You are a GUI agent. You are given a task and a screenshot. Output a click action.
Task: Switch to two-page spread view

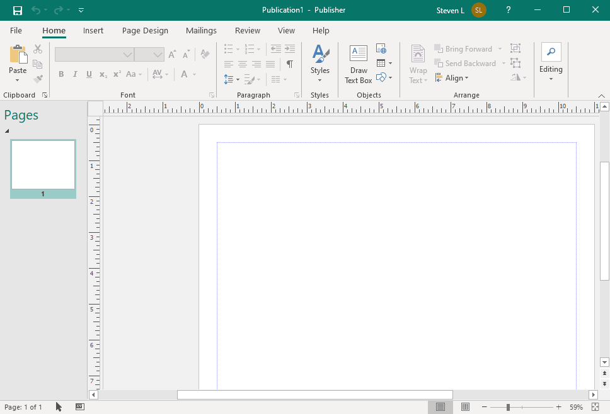465,407
